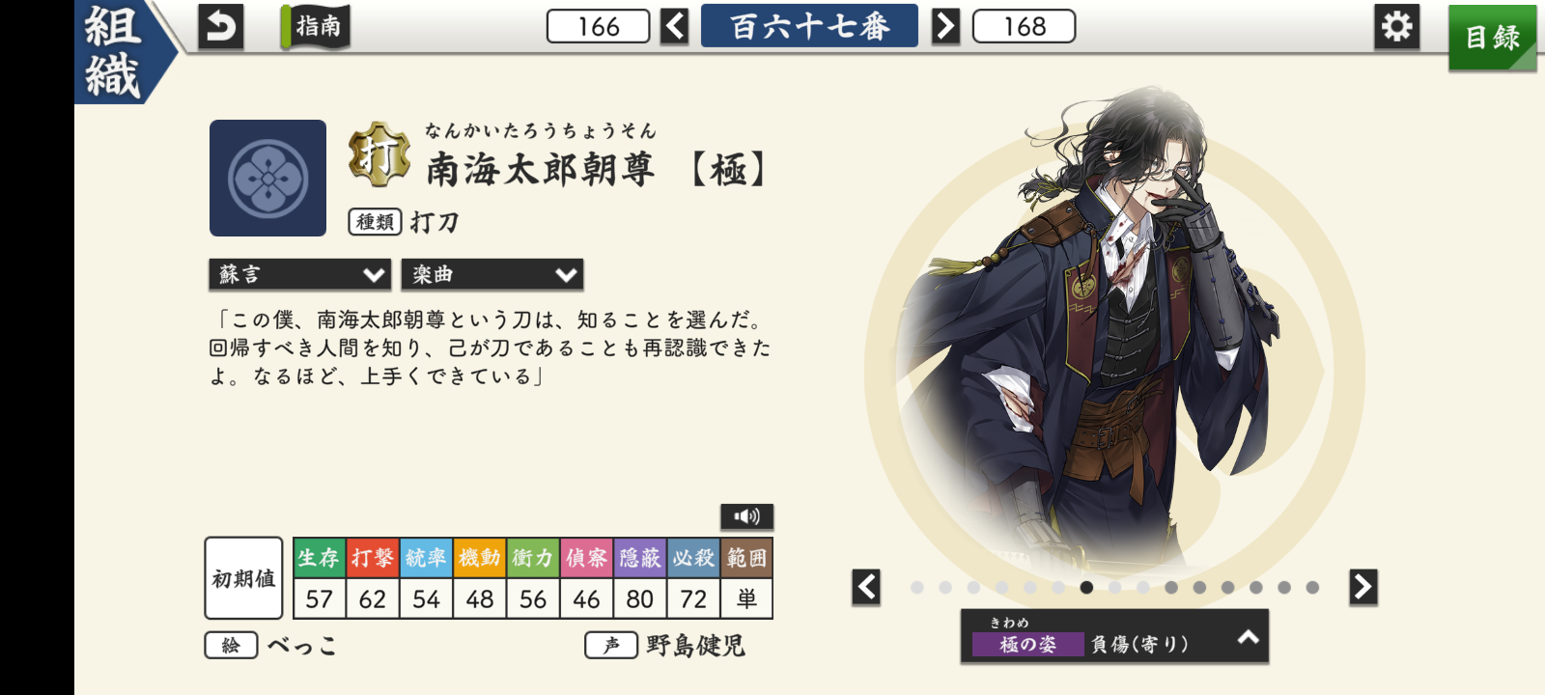This screenshot has width=1545, height=695.
Task: Go to next sword with right arrow by 168
Action: point(945,27)
